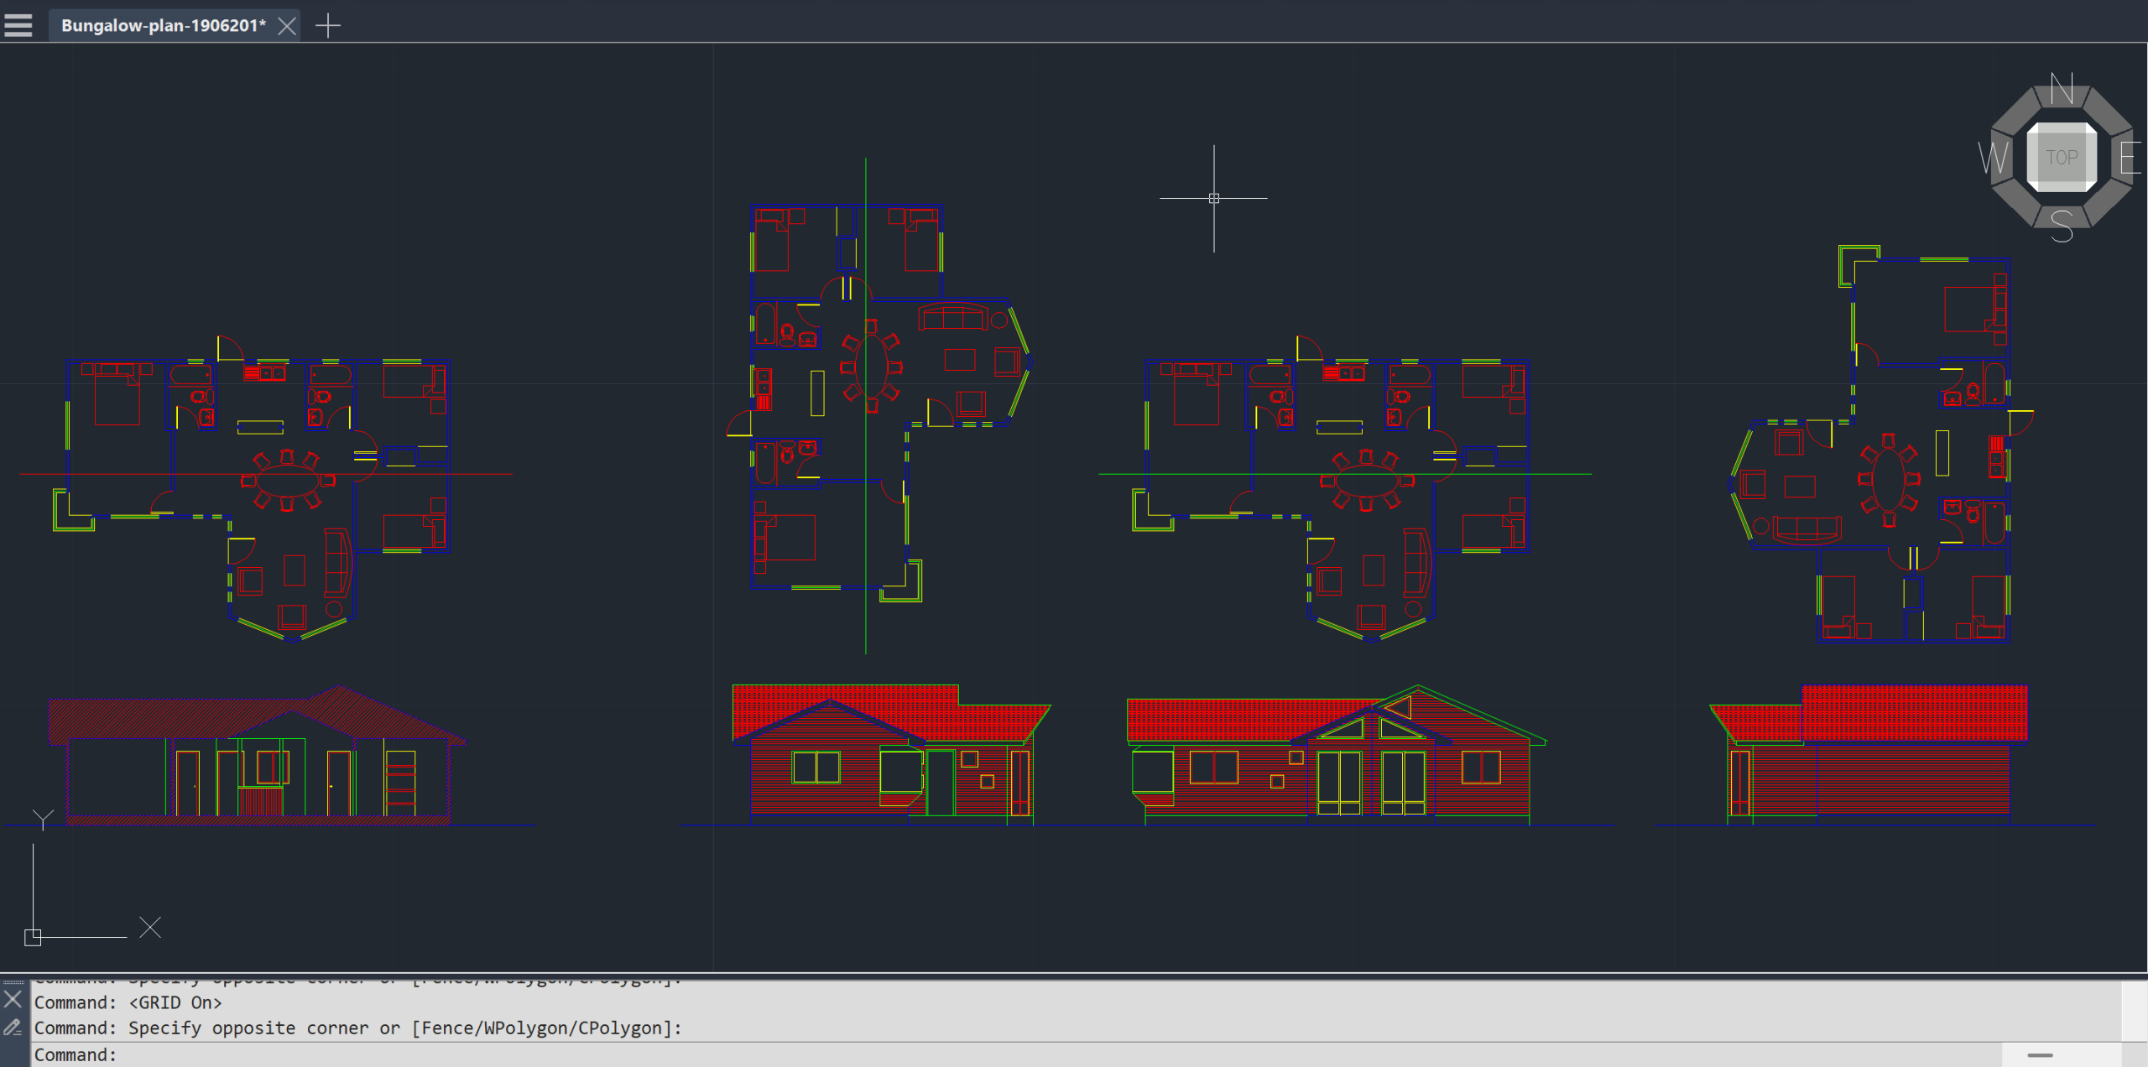Click into the Command input field
This screenshot has height=1067, width=2148.
click(1015, 1054)
